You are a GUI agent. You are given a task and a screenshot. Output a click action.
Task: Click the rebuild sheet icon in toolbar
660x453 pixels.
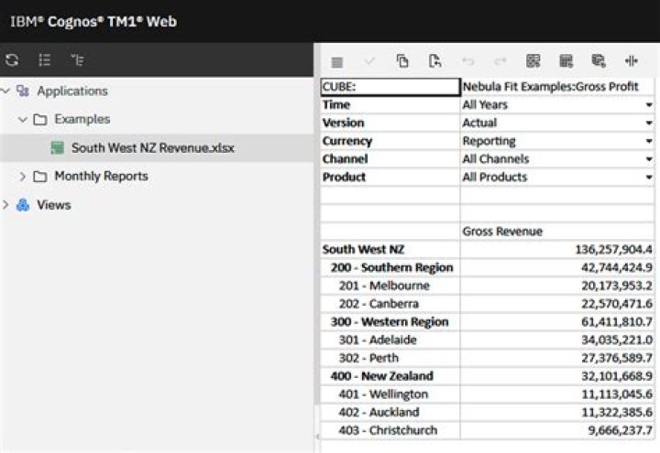click(566, 61)
